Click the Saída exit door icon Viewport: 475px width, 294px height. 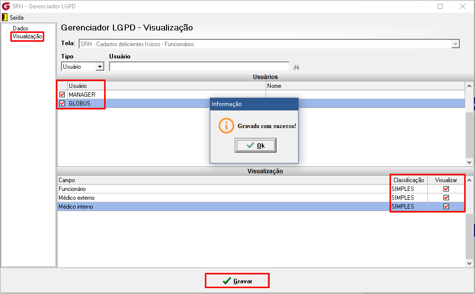[x=4, y=17]
